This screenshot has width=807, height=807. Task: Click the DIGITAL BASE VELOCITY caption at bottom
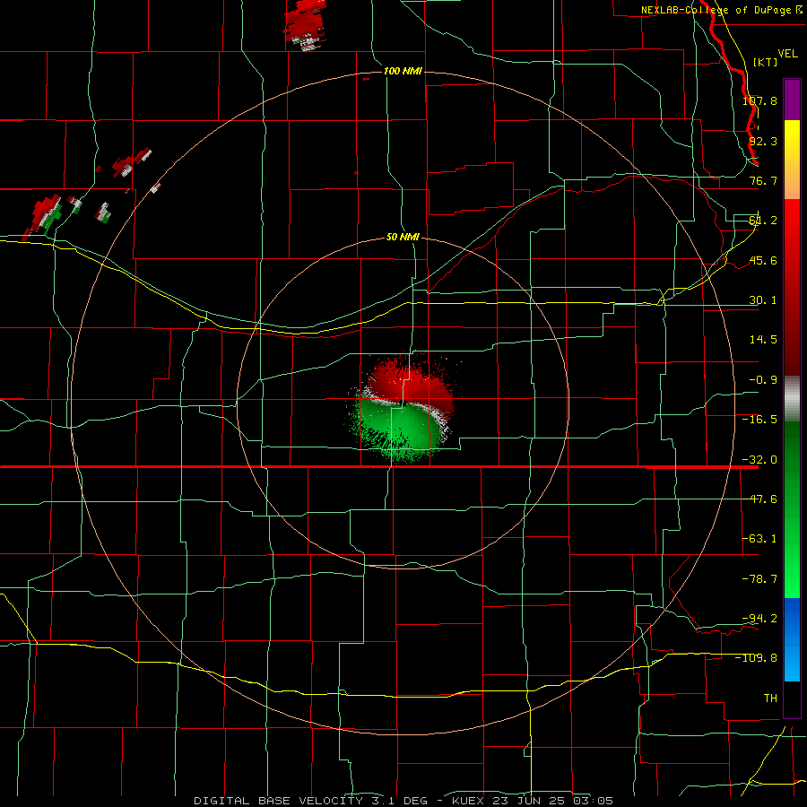pos(403,801)
